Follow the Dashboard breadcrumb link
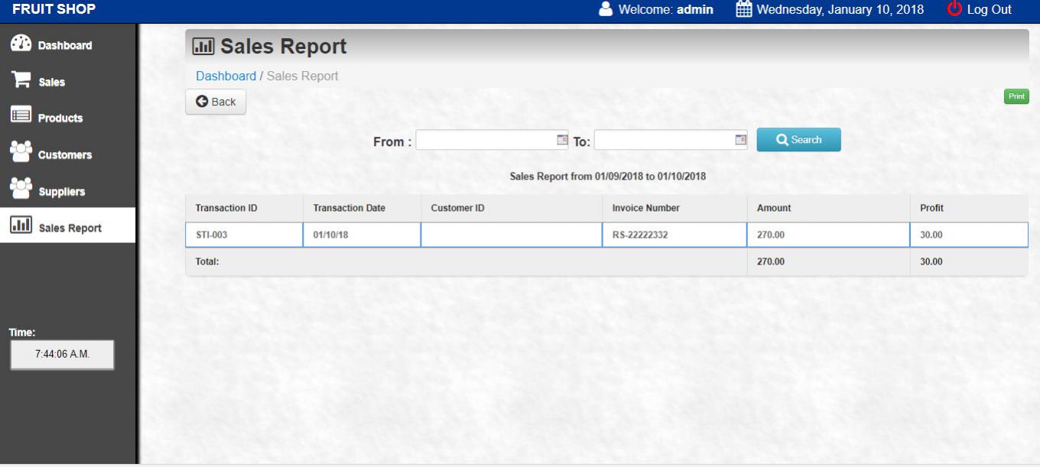 226,76
